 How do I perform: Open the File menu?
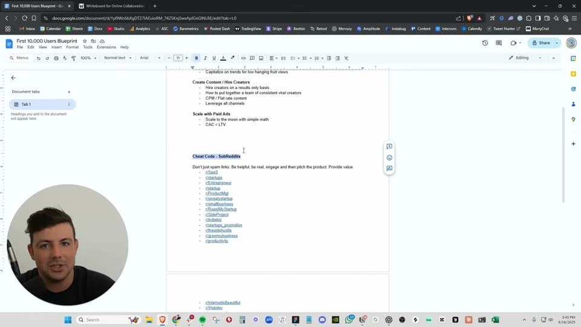(x=20, y=47)
